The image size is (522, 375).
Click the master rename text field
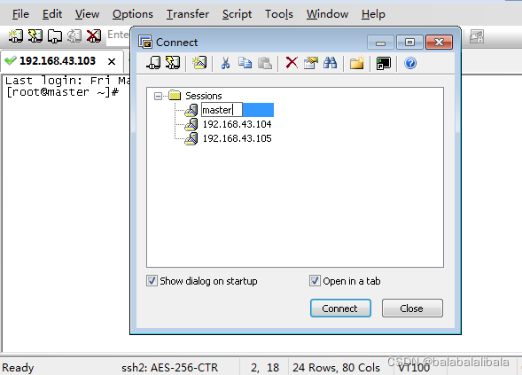[x=222, y=110]
